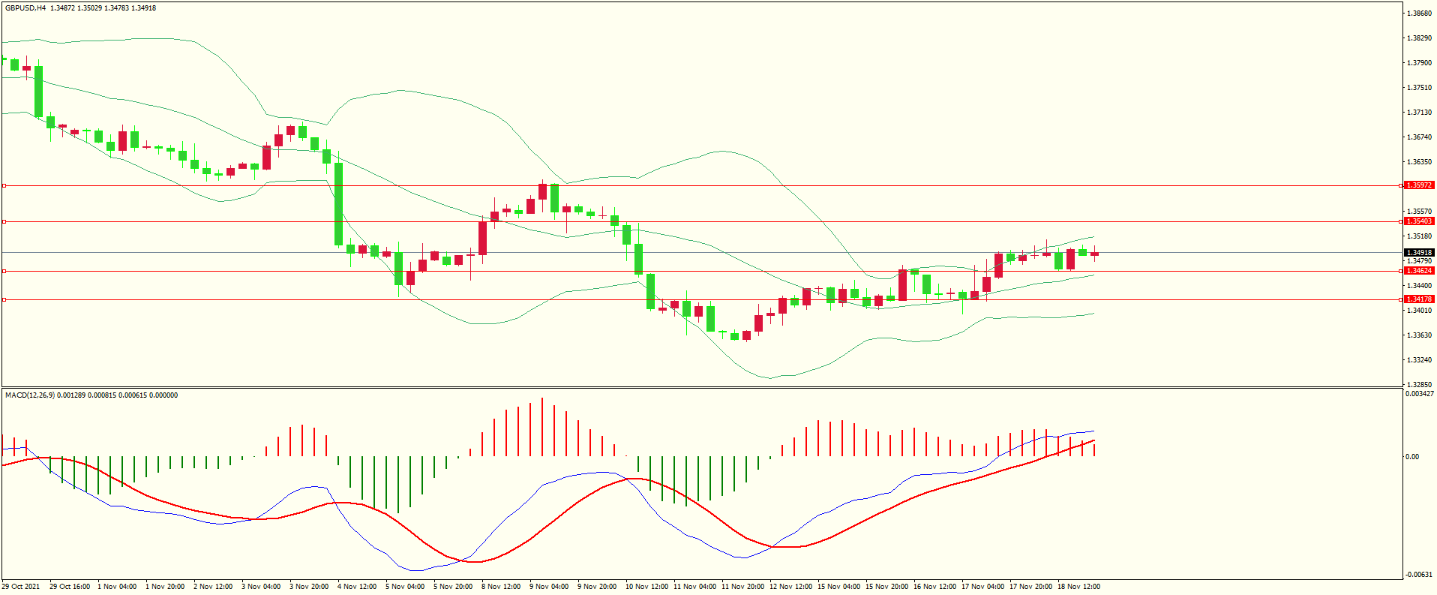Click the 1.37130 value on the price axis

1419,113
